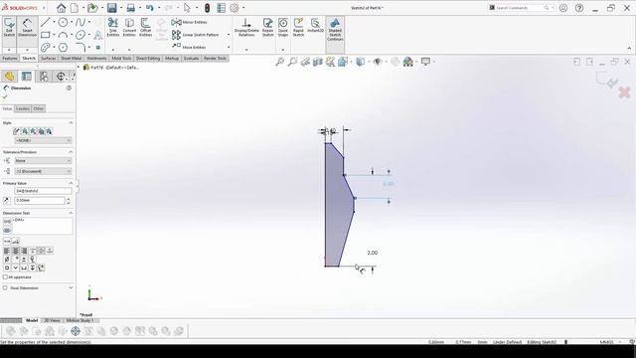Click the Offset Entities tool
The image size is (636, 358).
(x=146, y=28)
